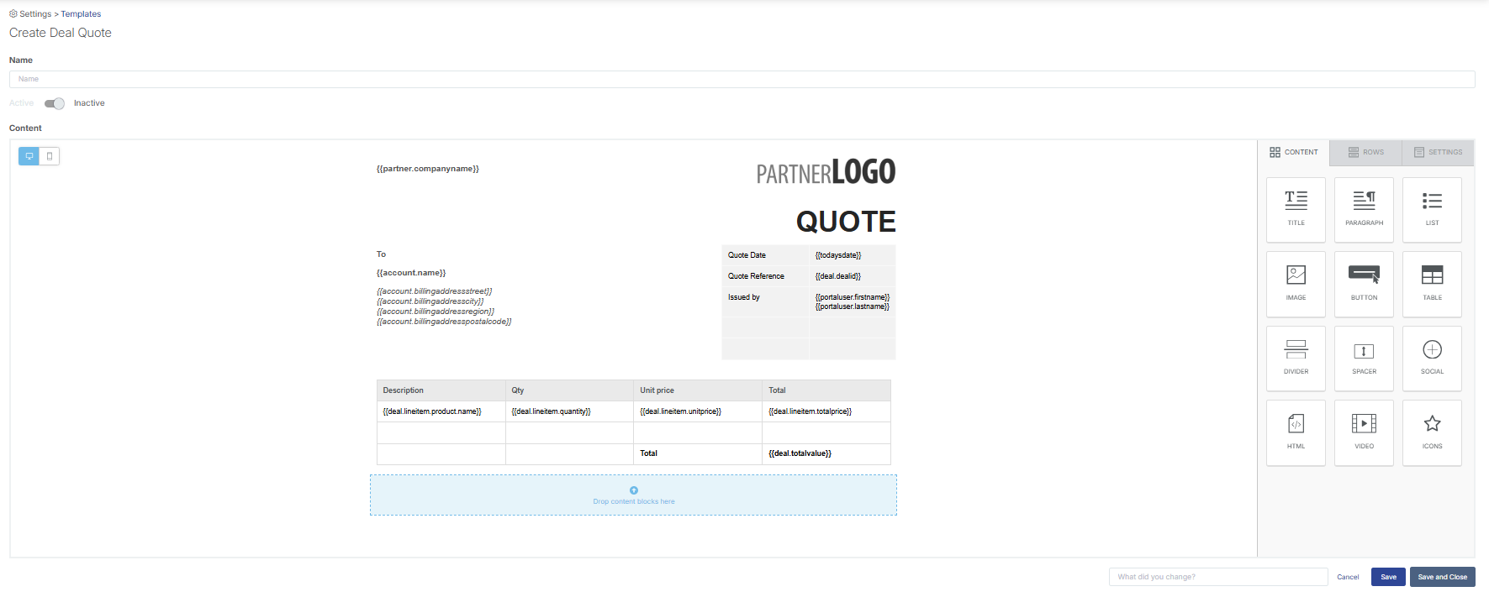Select {{partner.companyname}} text
Screen dimensions: 1489x597
428,169
